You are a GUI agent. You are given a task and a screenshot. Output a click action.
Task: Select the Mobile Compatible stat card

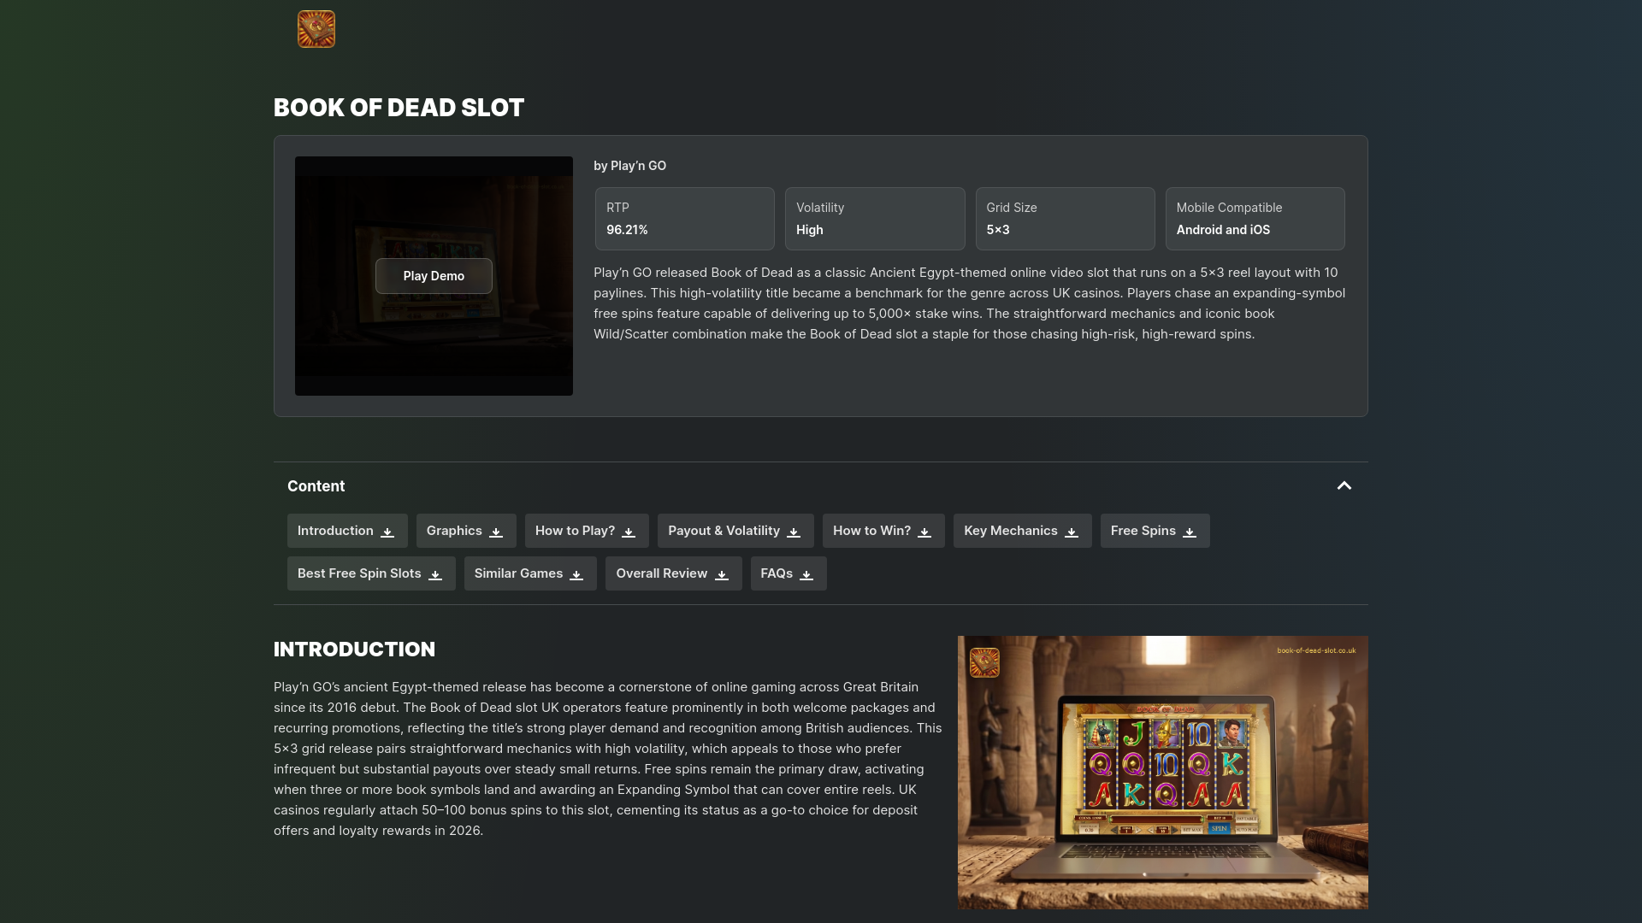pyautogui.click(x=1255, y=219)
